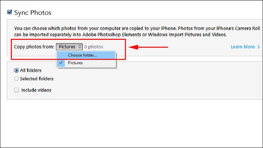The width and height of the screenshot is (263, 148).
Task: Click the 0 photos count label
Action: click(94, 47)
